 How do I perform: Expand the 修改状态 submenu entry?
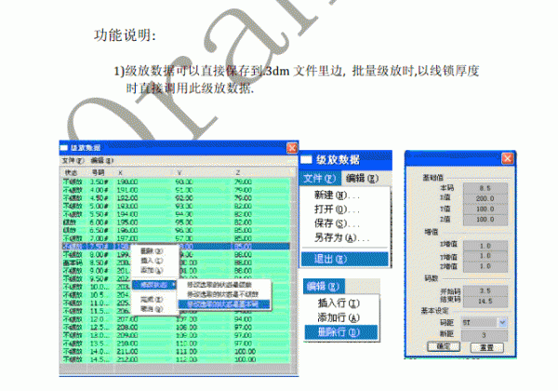[154, 285]
